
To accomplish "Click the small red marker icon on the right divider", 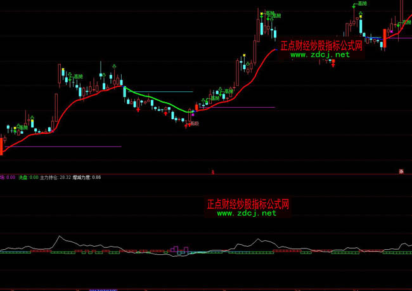I will [x=401, y=171].
